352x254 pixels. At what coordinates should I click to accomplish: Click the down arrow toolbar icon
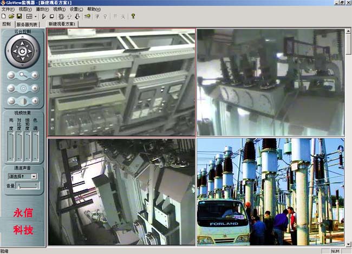pyautogui.click(x=77, y=17)
